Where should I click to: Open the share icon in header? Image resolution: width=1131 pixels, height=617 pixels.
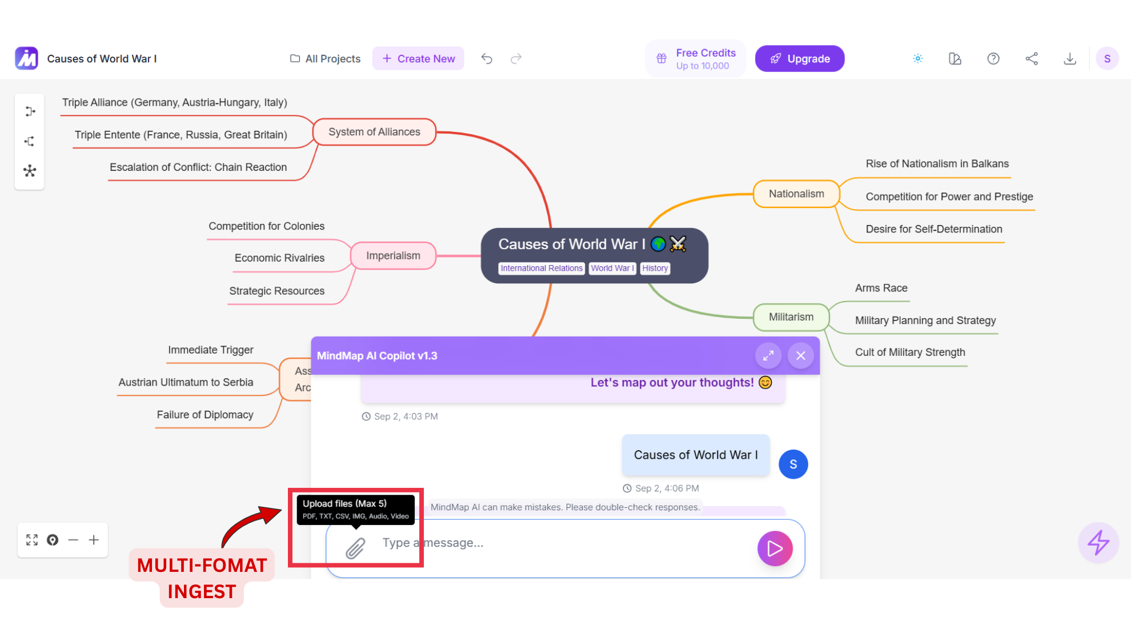[x=1032, y=59]
